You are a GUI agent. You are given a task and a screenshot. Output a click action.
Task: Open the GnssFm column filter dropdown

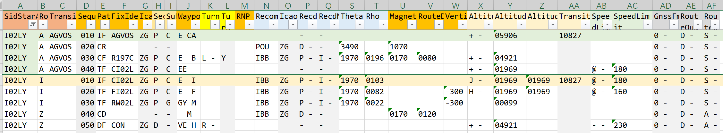point(674,25)
